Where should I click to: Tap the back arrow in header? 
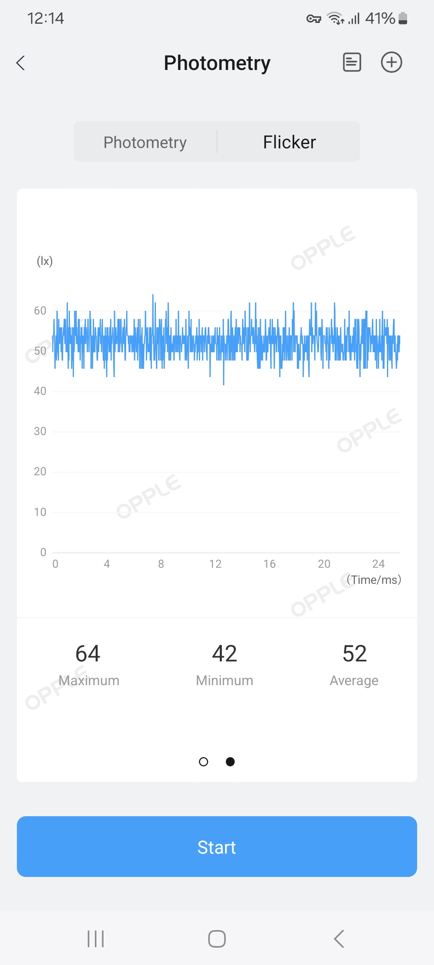[21, 63]
